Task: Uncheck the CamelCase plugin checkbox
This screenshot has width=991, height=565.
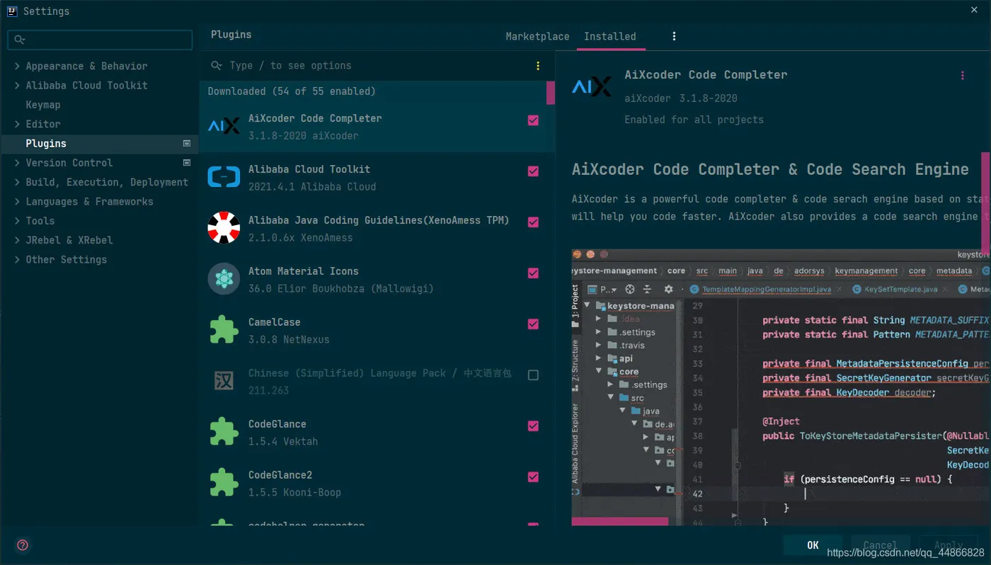Action: [533, 324]
